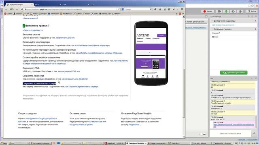Screen dimensions: 259x145
Task: Click the 'как включить сжатие' link
Action: pos(65,38)
